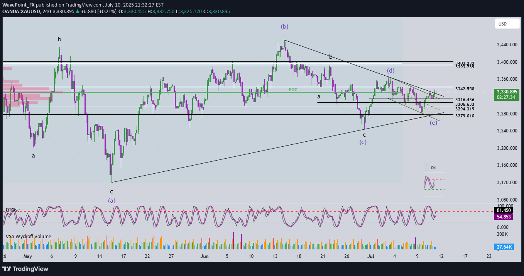Click the open value O:3,330.455 in header
Image resolution: width=524 pixels, height=276 pixels.
(132, 12)
